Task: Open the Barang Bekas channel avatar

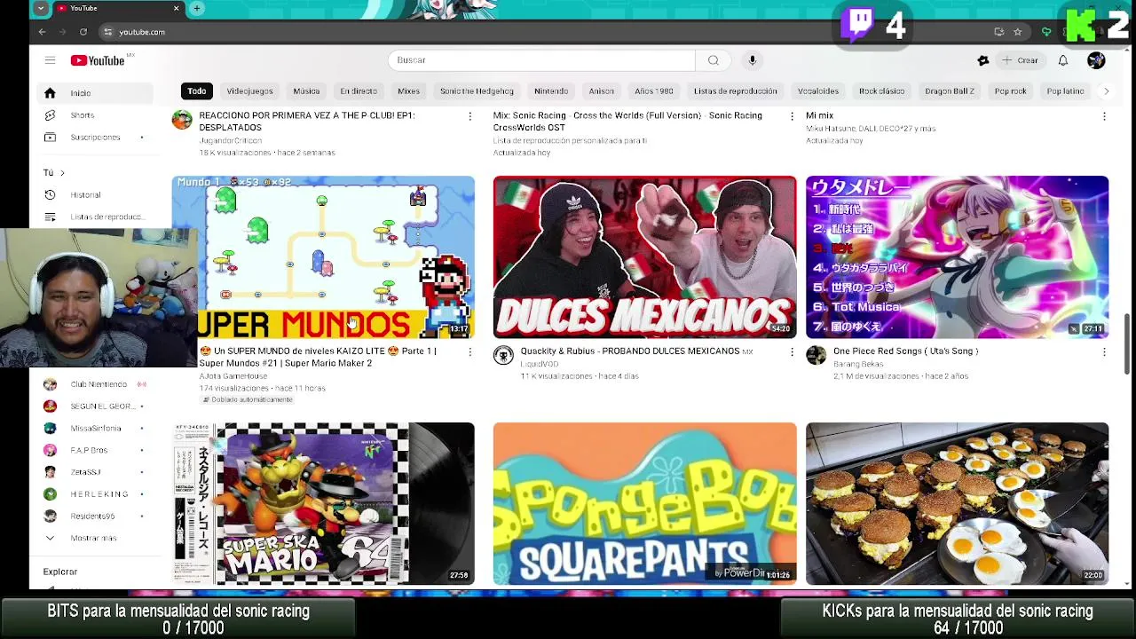Action: tap(816, 356)
